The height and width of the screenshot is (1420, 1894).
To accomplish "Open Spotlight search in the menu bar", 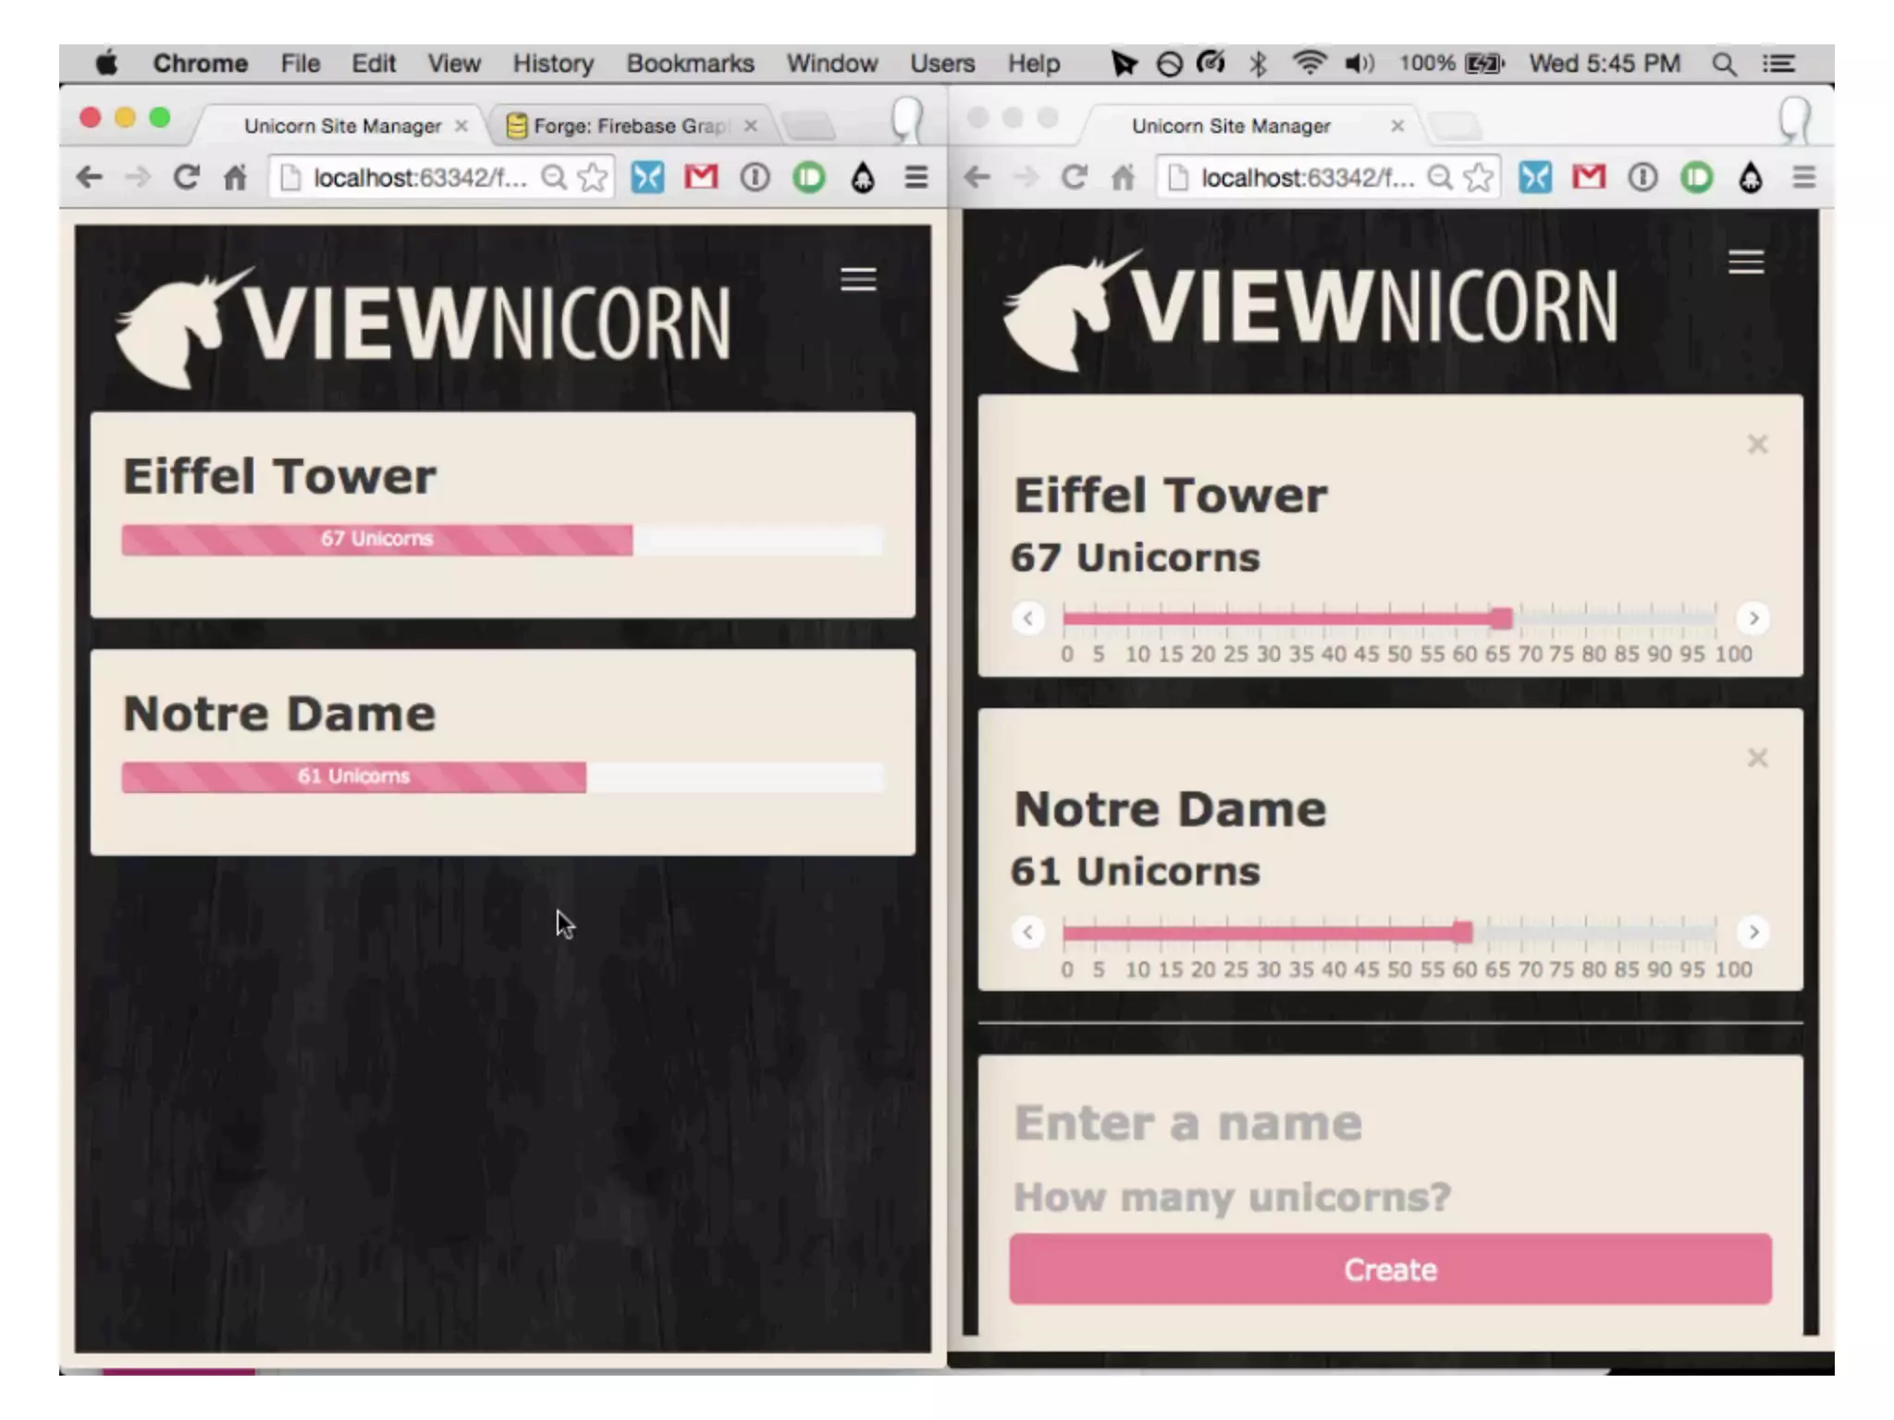I will tap(1723, 64).
